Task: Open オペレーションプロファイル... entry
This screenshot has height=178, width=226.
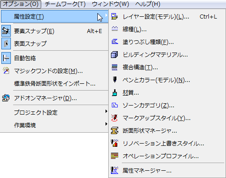Action: point(161,156)
